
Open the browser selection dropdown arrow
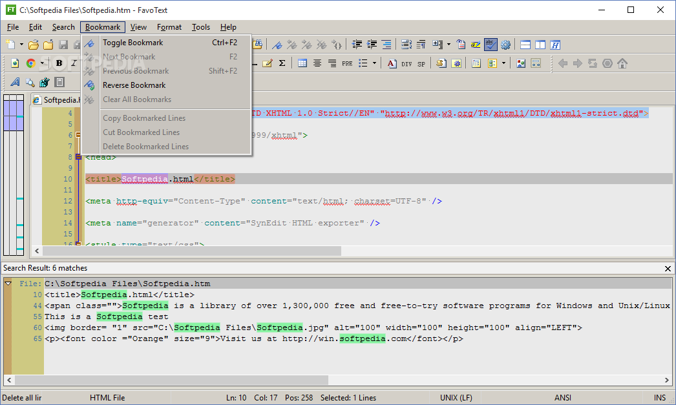(x=42, y=63)
